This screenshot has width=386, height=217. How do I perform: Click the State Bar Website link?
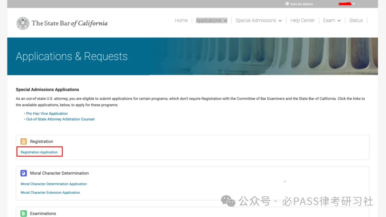(x=302, y=4)
